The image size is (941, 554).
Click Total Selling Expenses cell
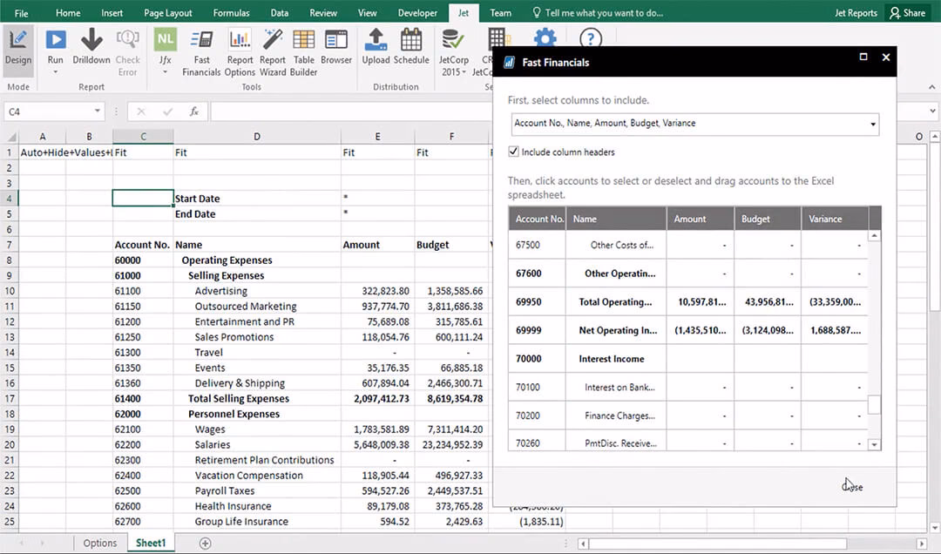pos(257,399)
